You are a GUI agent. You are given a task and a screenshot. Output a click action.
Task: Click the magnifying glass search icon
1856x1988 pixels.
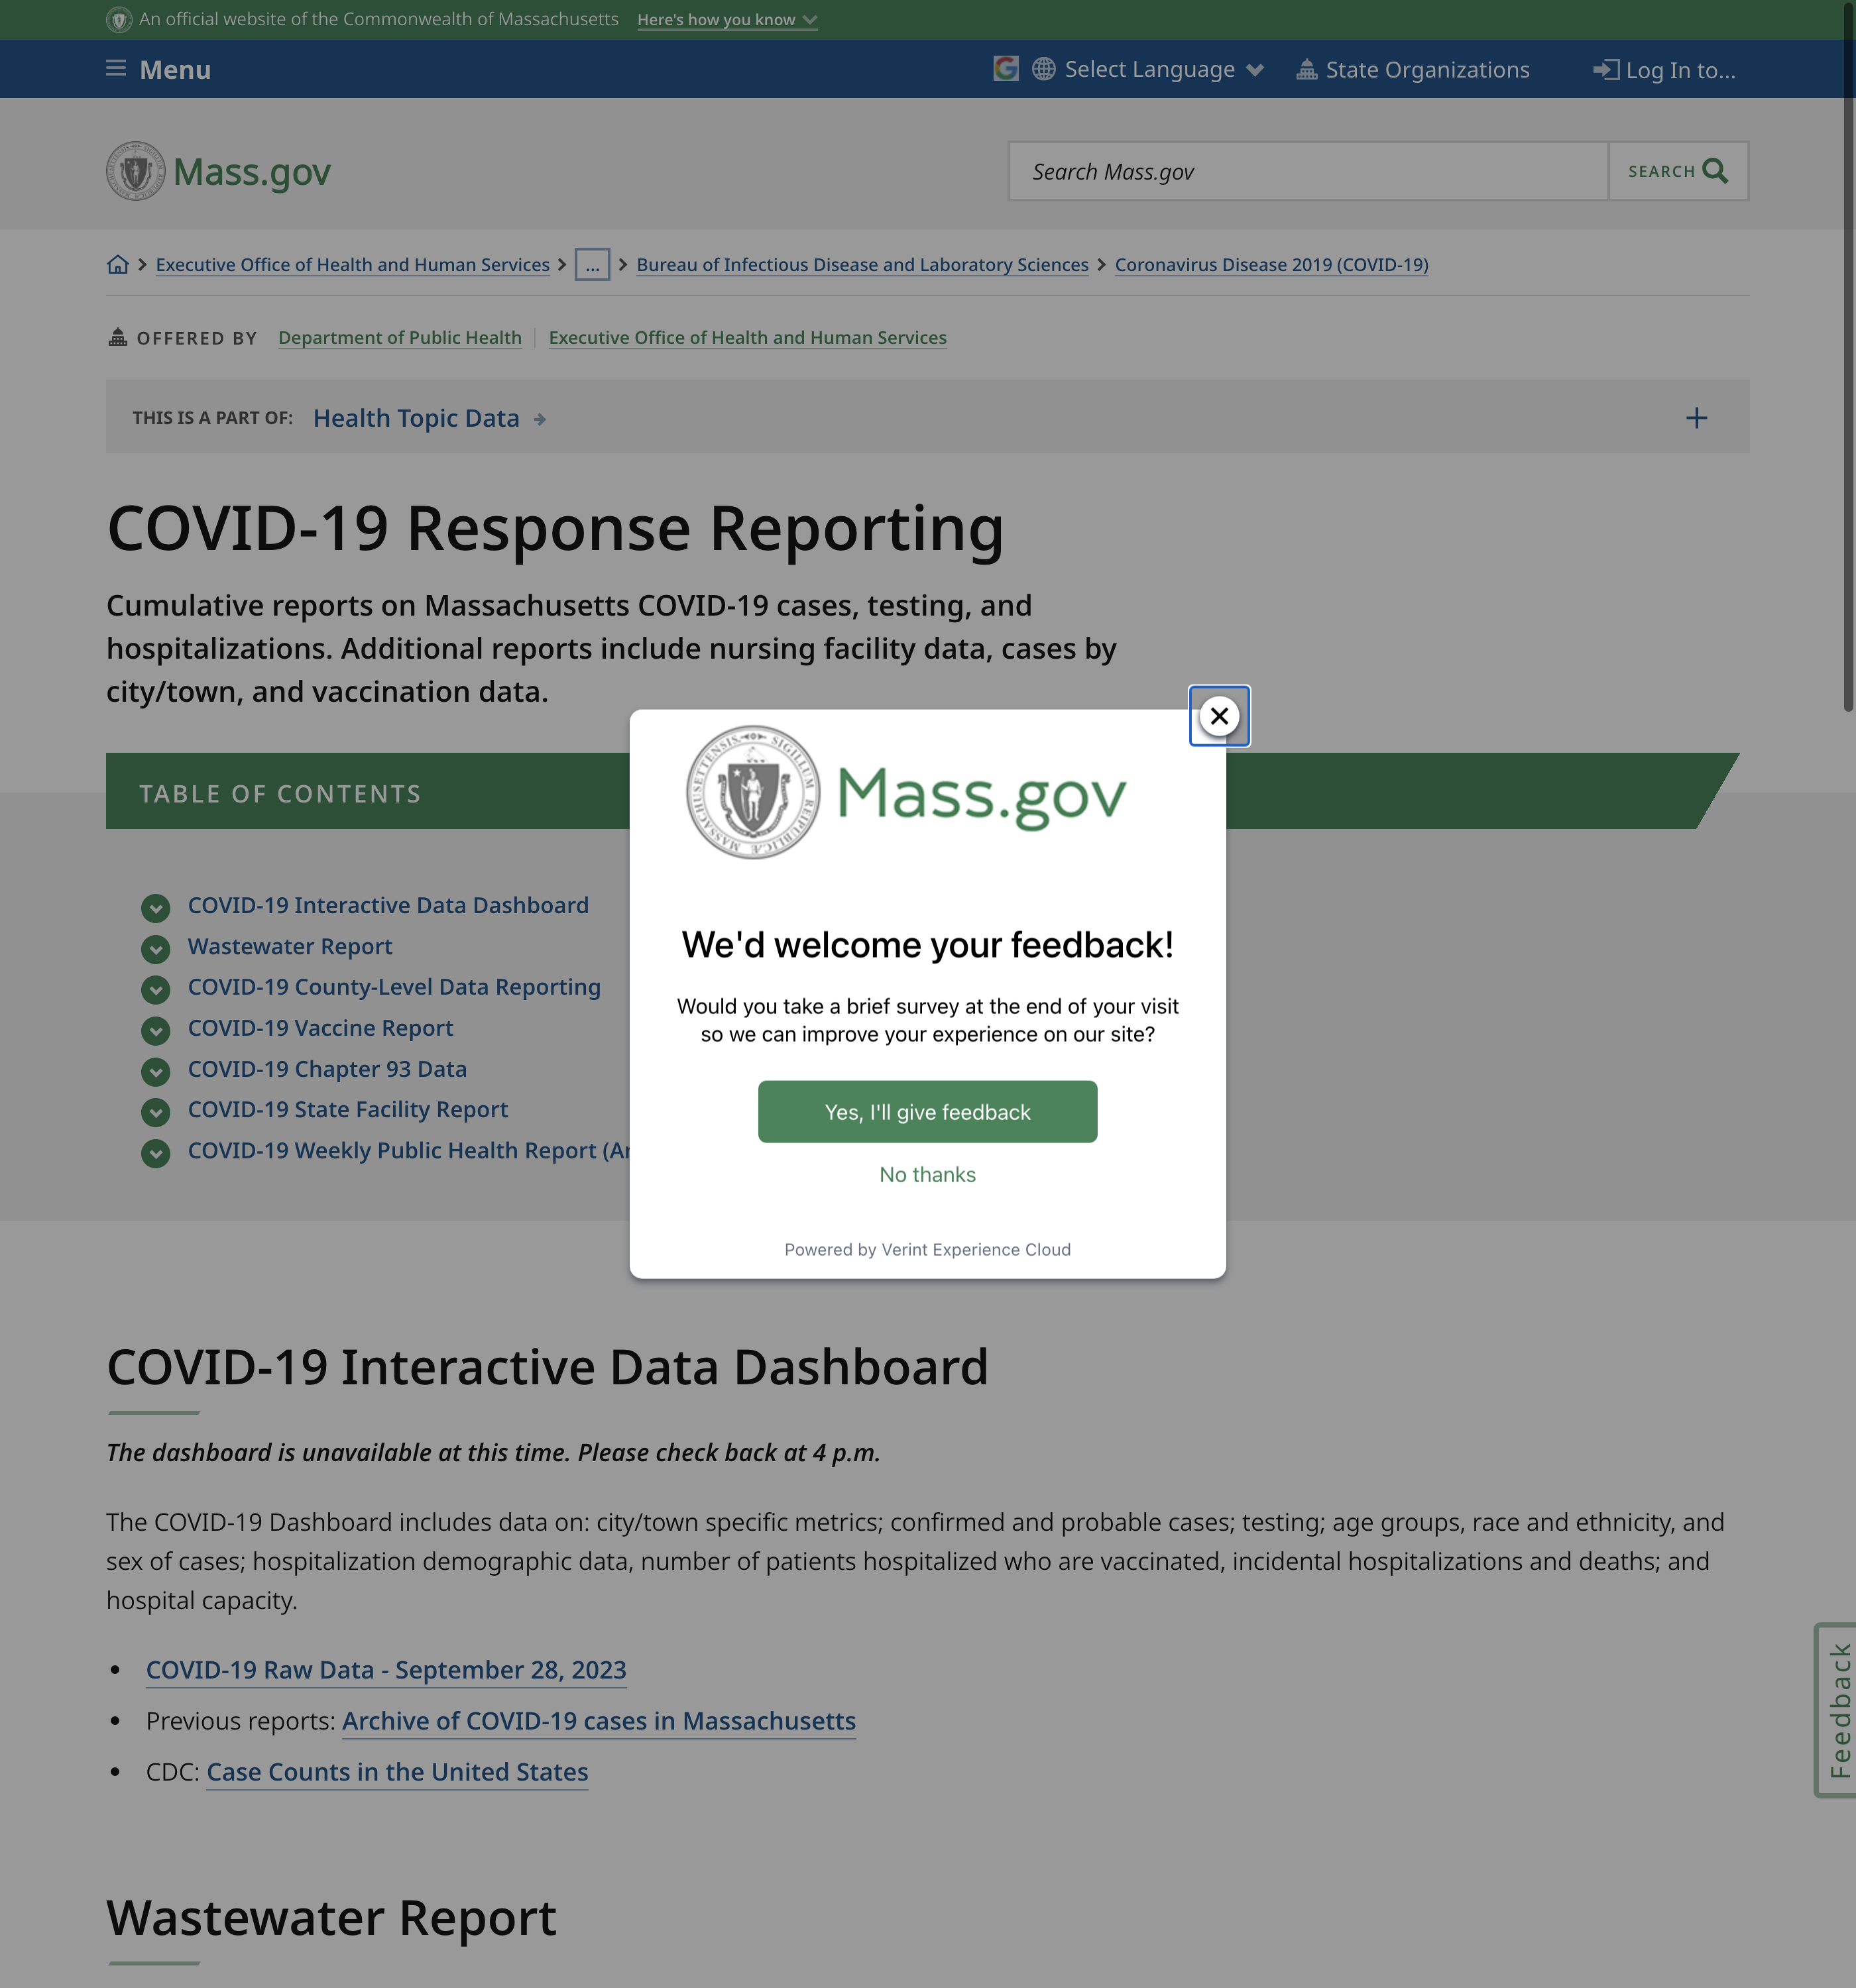tap(1715, 171)
